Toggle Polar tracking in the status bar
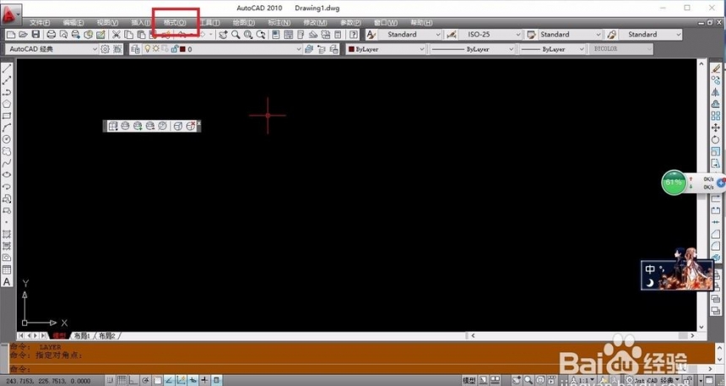The height and width of the screenshot is (386, 726). [145, 380]
